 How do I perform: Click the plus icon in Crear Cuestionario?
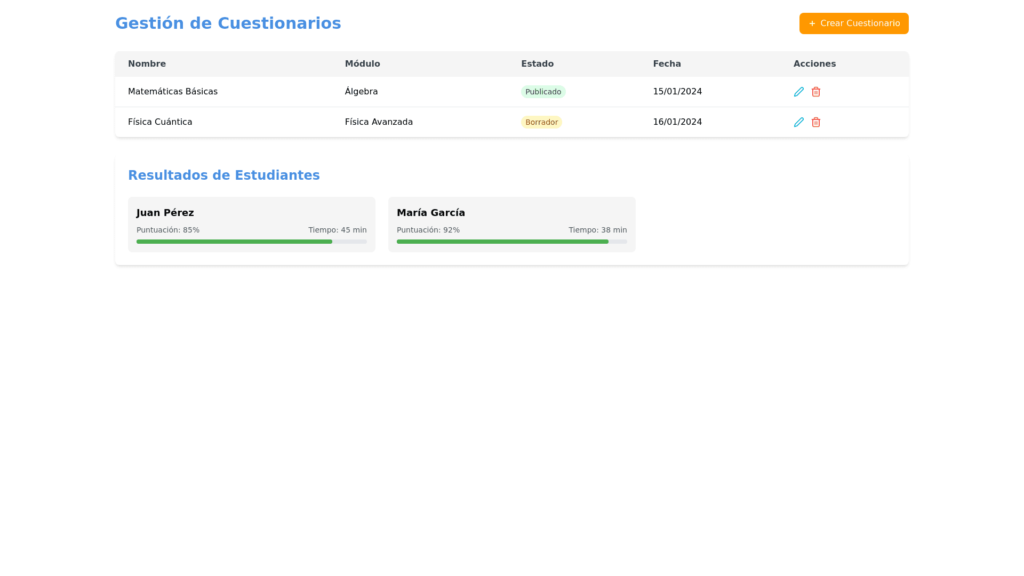point(812,23)
